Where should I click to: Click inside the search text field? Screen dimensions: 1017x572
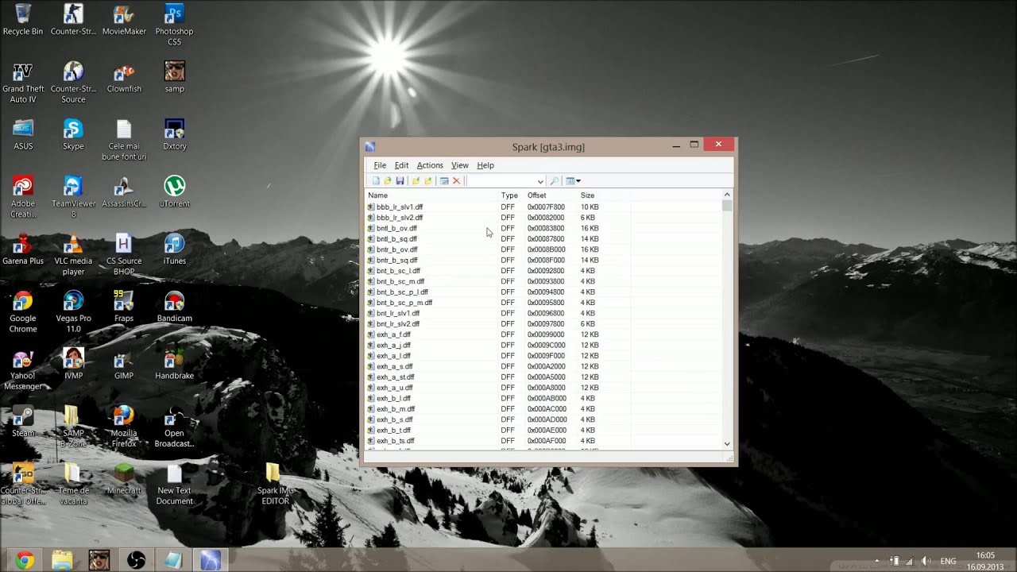coord(501,181)
